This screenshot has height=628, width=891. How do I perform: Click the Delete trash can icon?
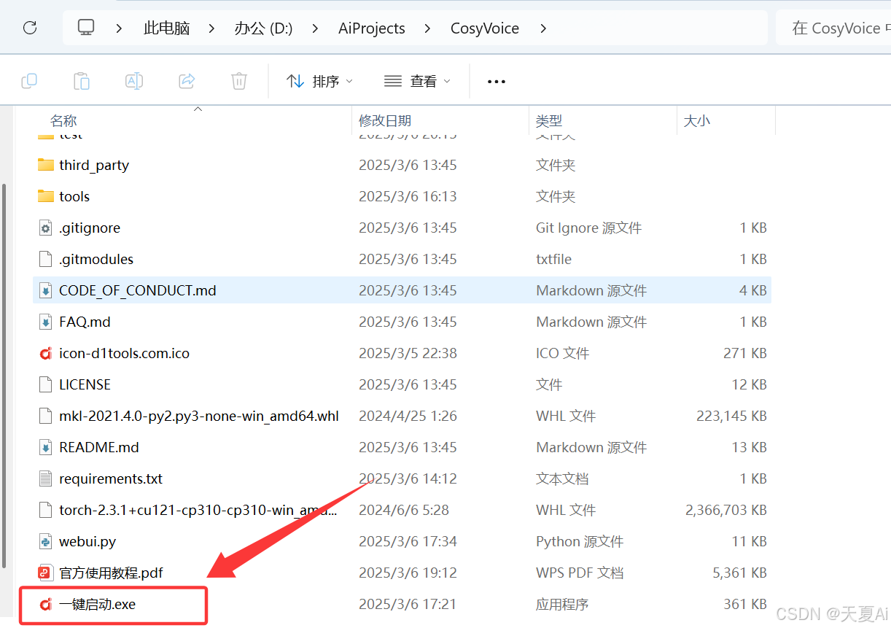pos(239,81)
